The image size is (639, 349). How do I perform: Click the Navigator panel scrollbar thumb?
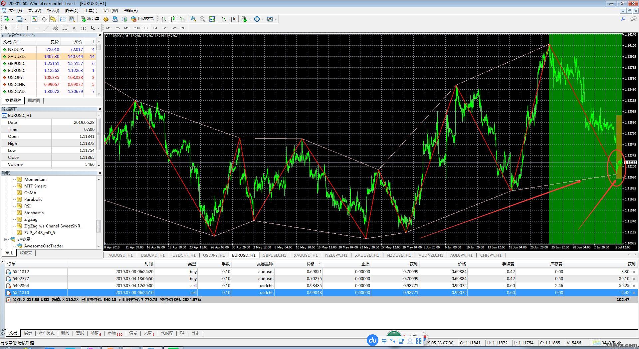pos(99,226)
